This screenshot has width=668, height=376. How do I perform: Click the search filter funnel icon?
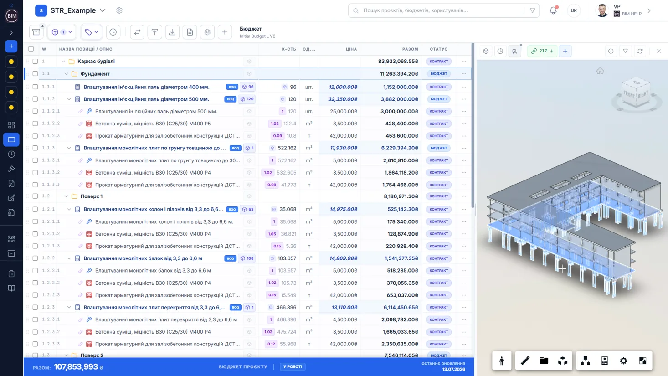click(532, 10)
